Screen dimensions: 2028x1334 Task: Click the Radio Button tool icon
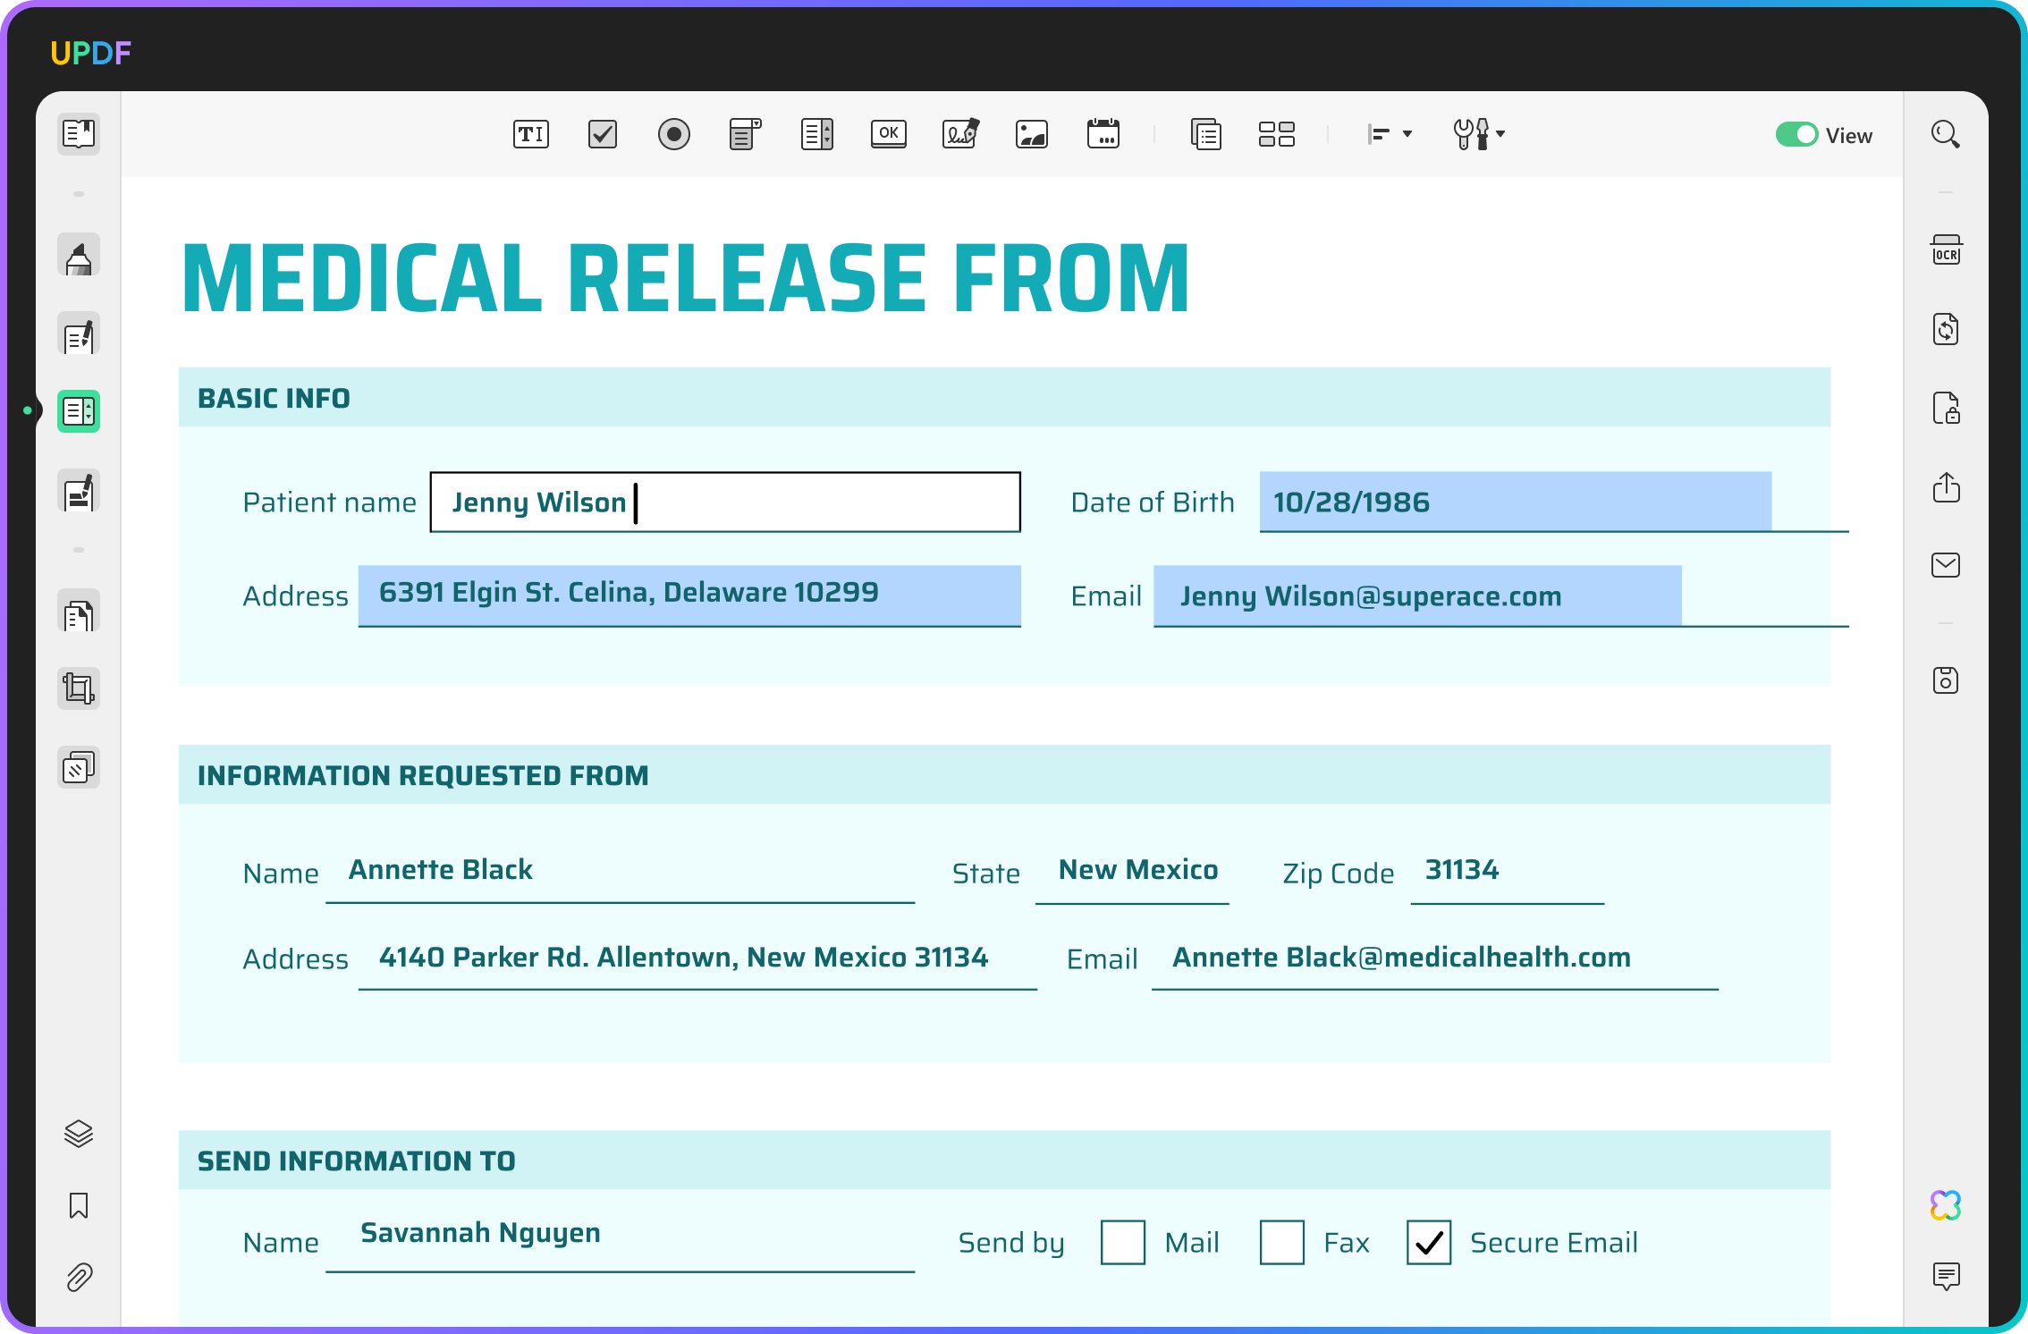pyautogui.click(x=674, y=134)
